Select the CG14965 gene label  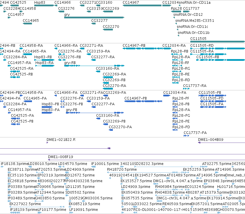[31, 21]
